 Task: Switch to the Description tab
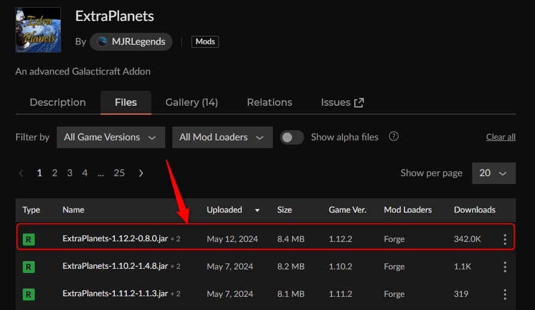(x=57, y=103)
